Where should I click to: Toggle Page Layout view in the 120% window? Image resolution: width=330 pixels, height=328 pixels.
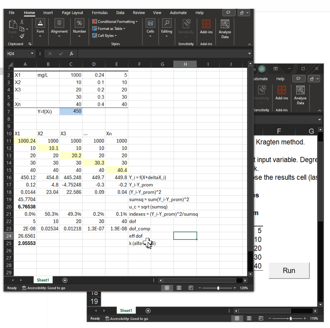(179, 288)
